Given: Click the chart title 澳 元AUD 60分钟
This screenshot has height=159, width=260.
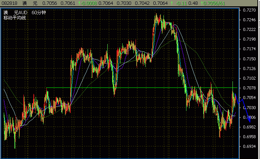Looking at the screenshot, I should [25, 12].
